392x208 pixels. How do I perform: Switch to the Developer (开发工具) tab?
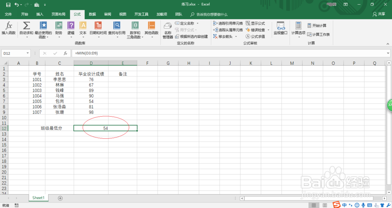[141, 14]
